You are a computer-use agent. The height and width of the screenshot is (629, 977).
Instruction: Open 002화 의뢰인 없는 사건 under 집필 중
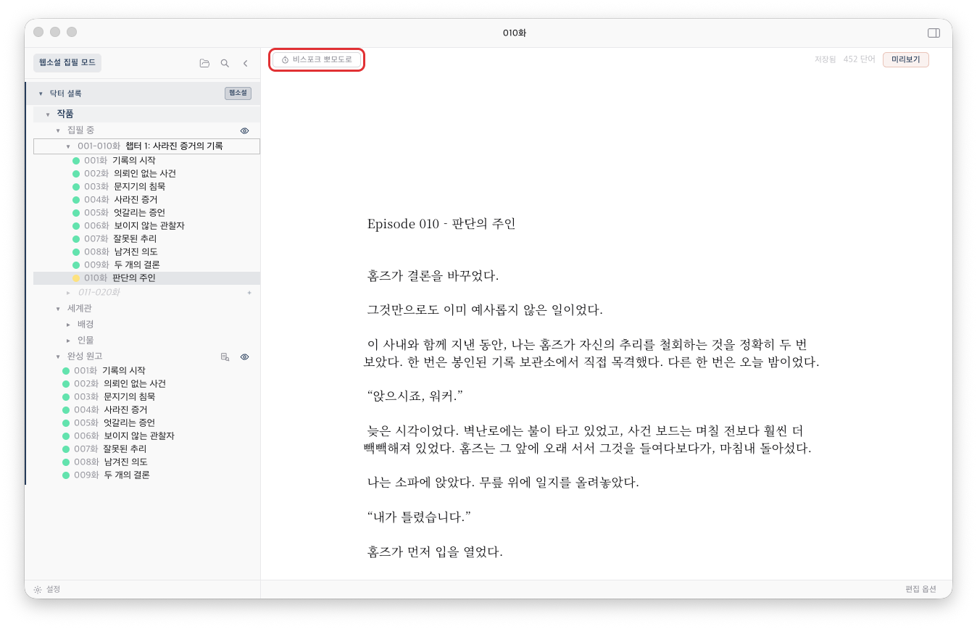coord(146,174)
